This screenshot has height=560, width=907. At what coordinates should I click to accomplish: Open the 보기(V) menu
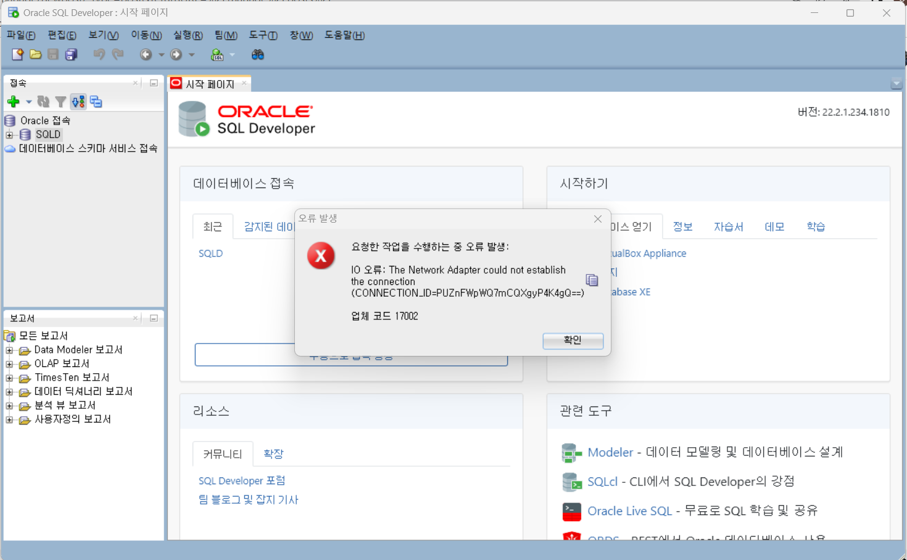pos(103,35)
